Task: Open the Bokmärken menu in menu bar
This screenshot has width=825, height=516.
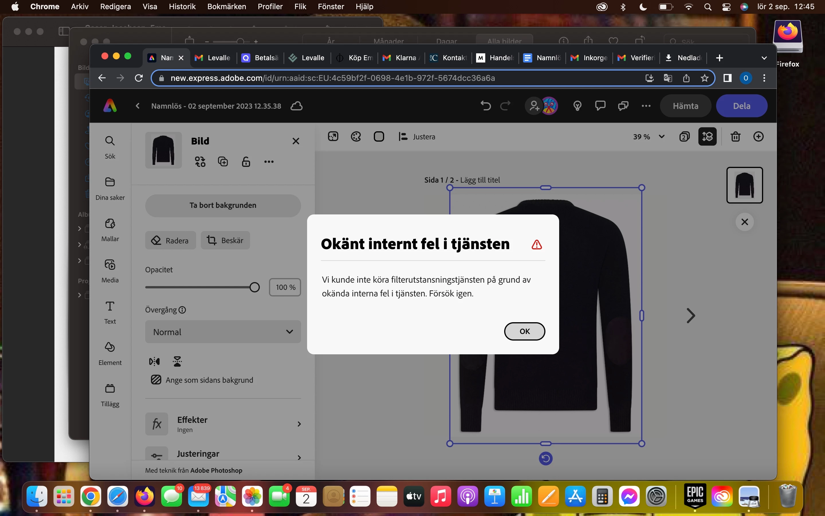Action: pos(226,7)
